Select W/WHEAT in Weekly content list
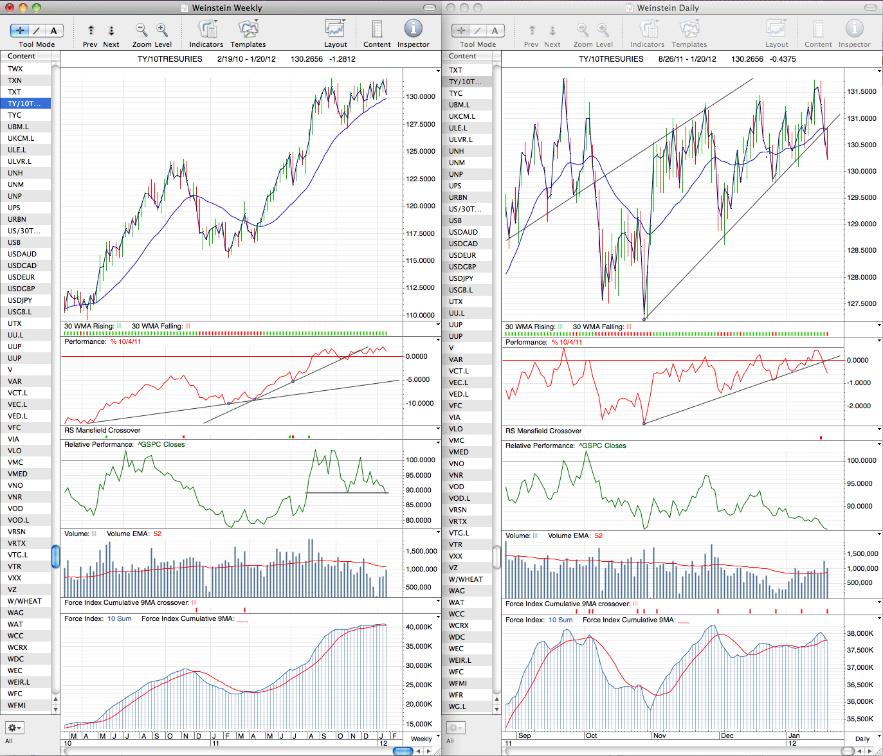883x756 pixels. coord(26,601)
